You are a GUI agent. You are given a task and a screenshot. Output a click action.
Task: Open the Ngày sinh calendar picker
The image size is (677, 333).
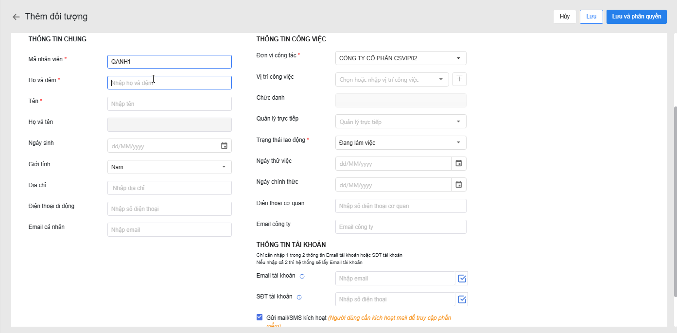pos(224,146)
